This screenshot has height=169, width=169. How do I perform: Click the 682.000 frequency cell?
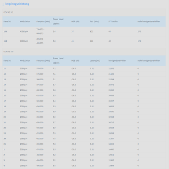click(x=40, y=139)
